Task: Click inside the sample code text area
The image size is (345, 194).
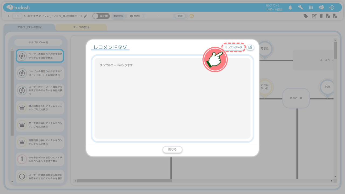Action: 172,98
